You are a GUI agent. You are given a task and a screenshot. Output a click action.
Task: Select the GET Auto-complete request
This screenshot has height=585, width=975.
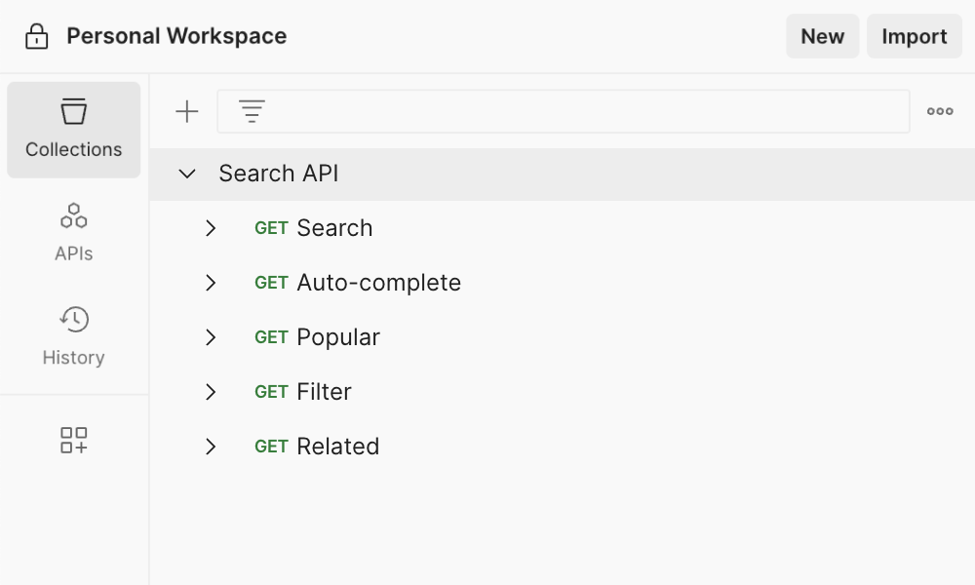coord(378,283)
